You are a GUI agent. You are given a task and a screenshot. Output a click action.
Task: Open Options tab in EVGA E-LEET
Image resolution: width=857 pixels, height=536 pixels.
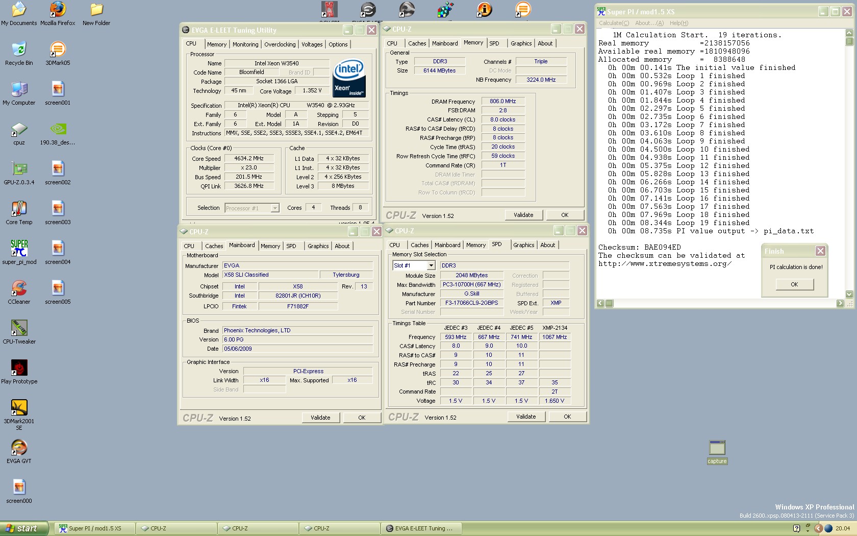(x=338, y=44)
